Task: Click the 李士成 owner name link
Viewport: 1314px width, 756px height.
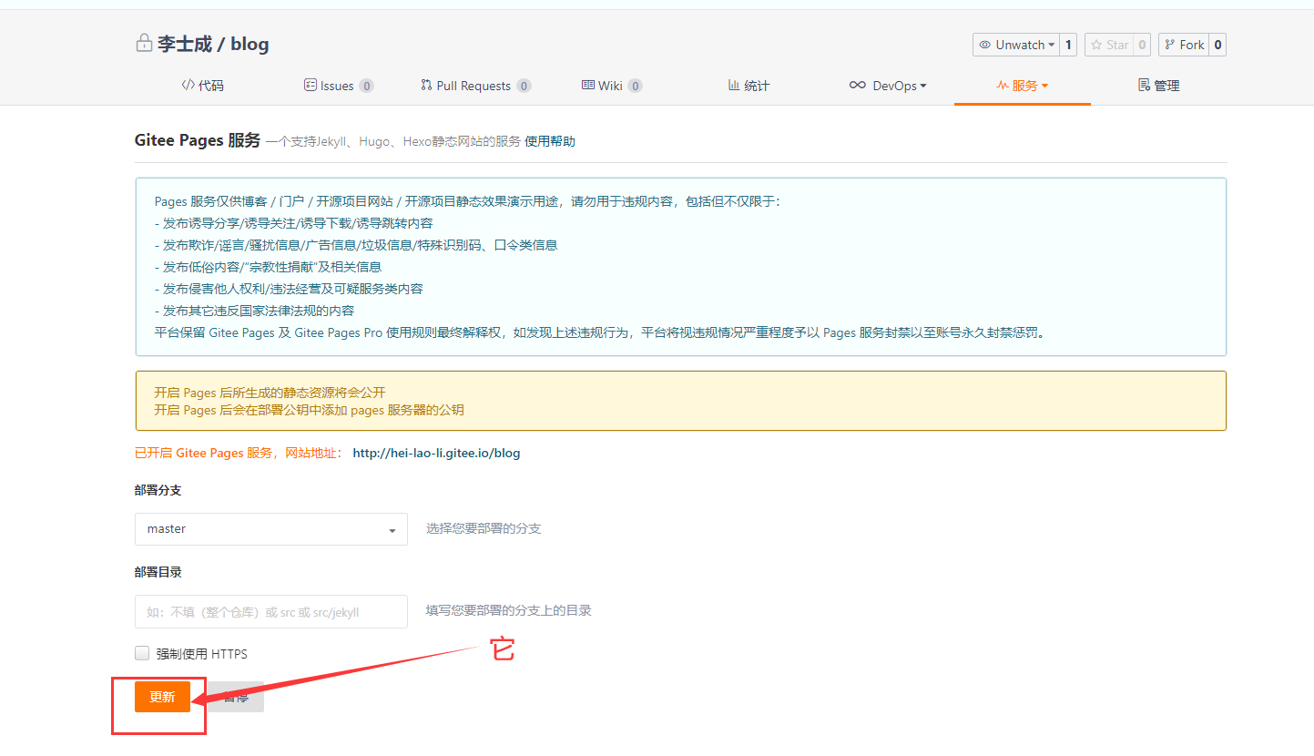Action: (185, 44)
